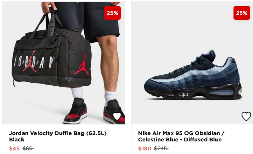Favorite the Jordan Velocity Duffle Bag with the heart
The image size is (253, 154).
point(117,116)
